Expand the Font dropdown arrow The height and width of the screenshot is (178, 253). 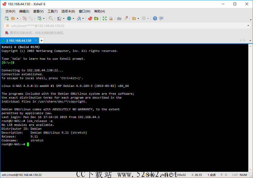pos(83,19)
